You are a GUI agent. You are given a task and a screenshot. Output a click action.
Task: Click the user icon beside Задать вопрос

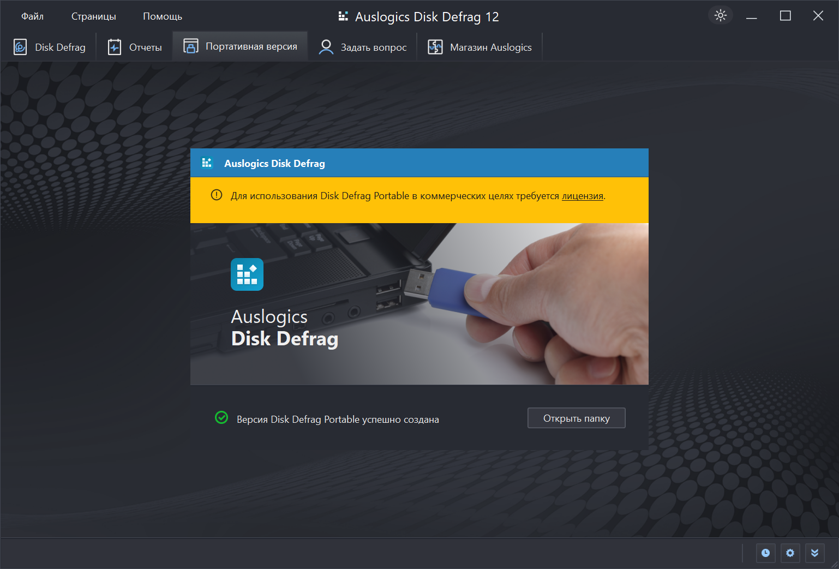[326, 47]
